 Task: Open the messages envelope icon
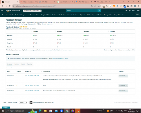[126, 11]
